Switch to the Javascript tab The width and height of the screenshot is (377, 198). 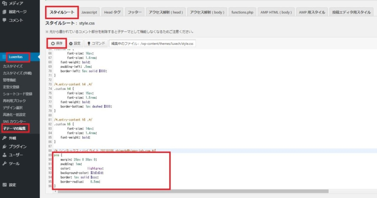(89, 12)
